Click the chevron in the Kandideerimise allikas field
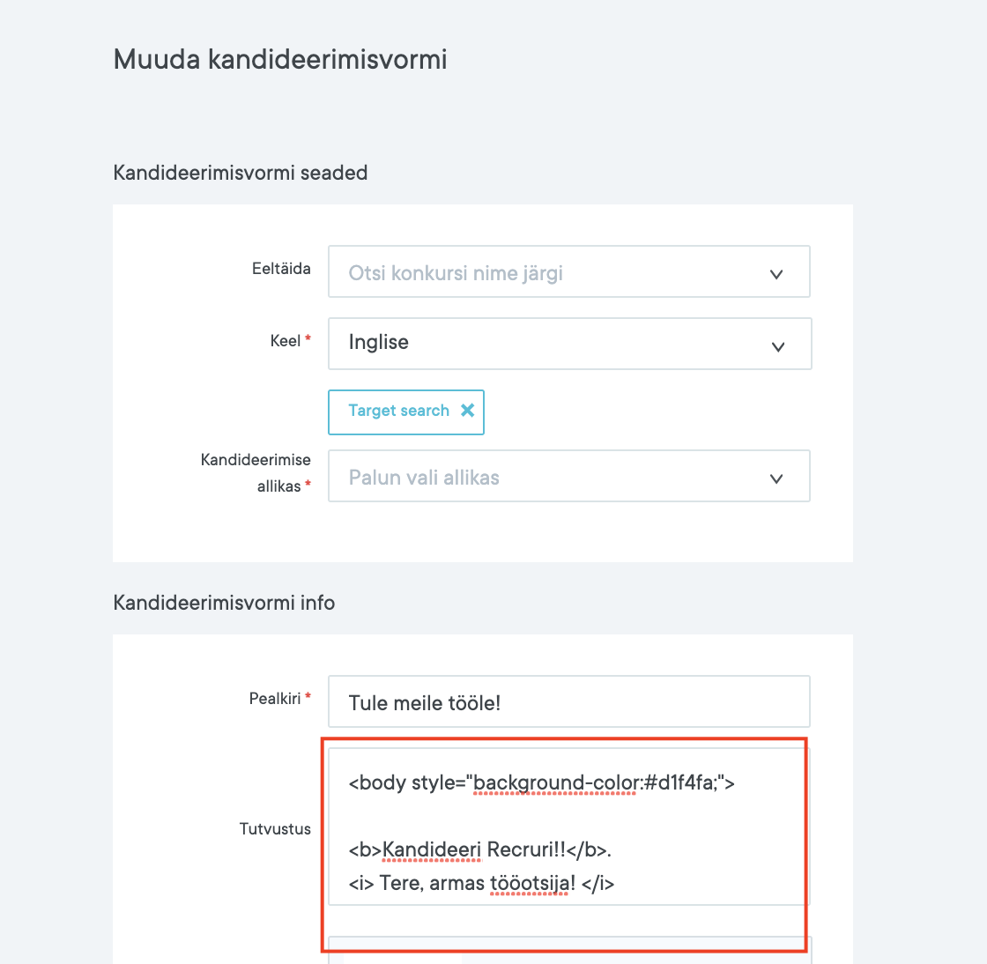987x964 pixels. tap(776, 478)
